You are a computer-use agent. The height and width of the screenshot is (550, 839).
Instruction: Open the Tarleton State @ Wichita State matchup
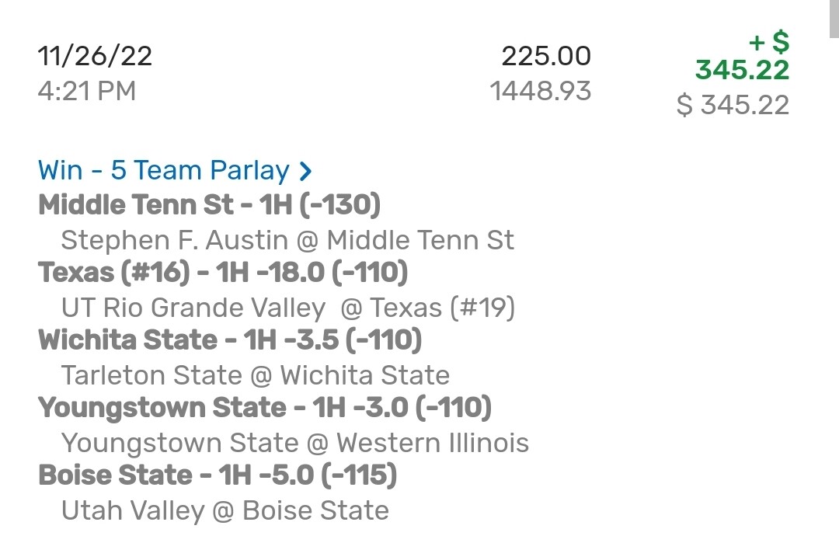coord(256,376)
